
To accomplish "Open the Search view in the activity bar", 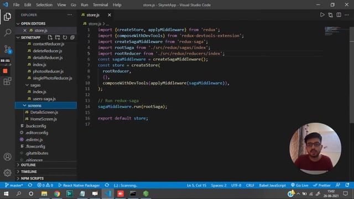I will (x=7, y=32).
